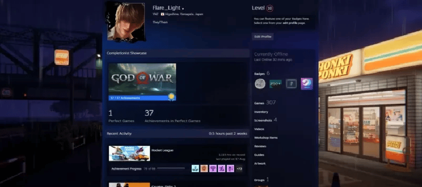Screen dimensions: 422x187
Task: Click the orange Rocket League achievement icon
Action: click(x=204, y=168)
